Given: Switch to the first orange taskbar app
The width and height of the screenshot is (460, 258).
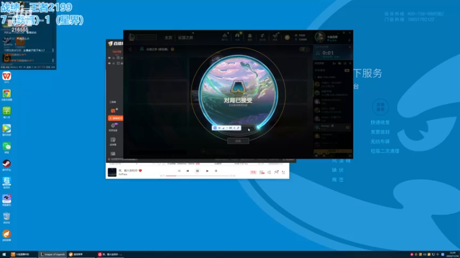Looking at the screenshot, I should pos(22,255).
